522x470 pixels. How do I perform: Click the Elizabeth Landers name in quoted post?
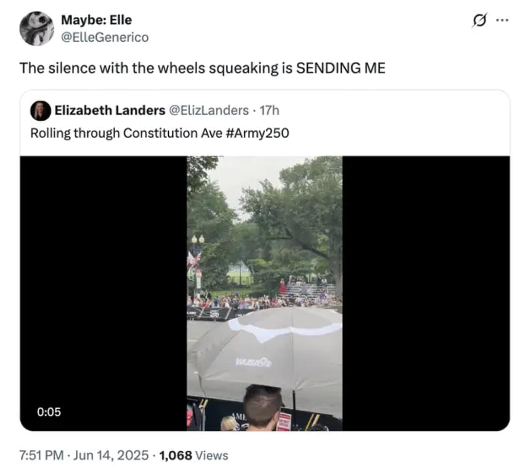[x=110, y=110]
